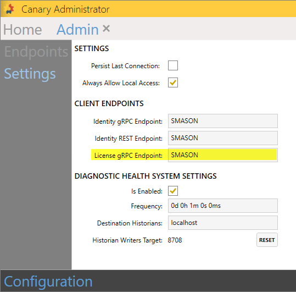
Task: Focus the License gRPC Endpoint field
Action: (x=223, y=155)
